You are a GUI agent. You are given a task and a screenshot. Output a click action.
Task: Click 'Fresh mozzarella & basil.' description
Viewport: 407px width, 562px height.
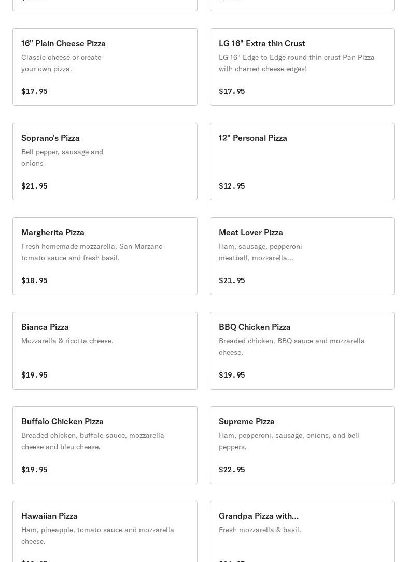point(260,530)
